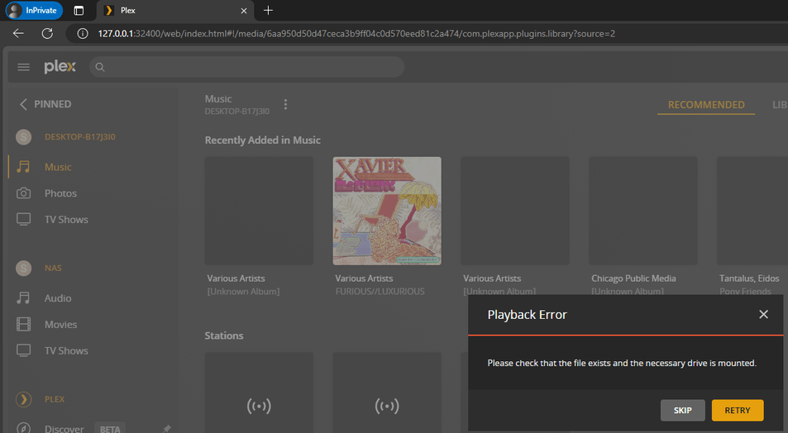This screenshot has height=433, width=788.
Task: Toggle the Discover pin icon
Action: (x=166, y=429)
